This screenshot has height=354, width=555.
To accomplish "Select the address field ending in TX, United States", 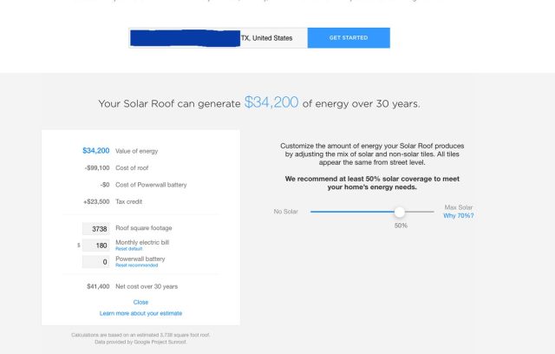I will click(218, 38).
